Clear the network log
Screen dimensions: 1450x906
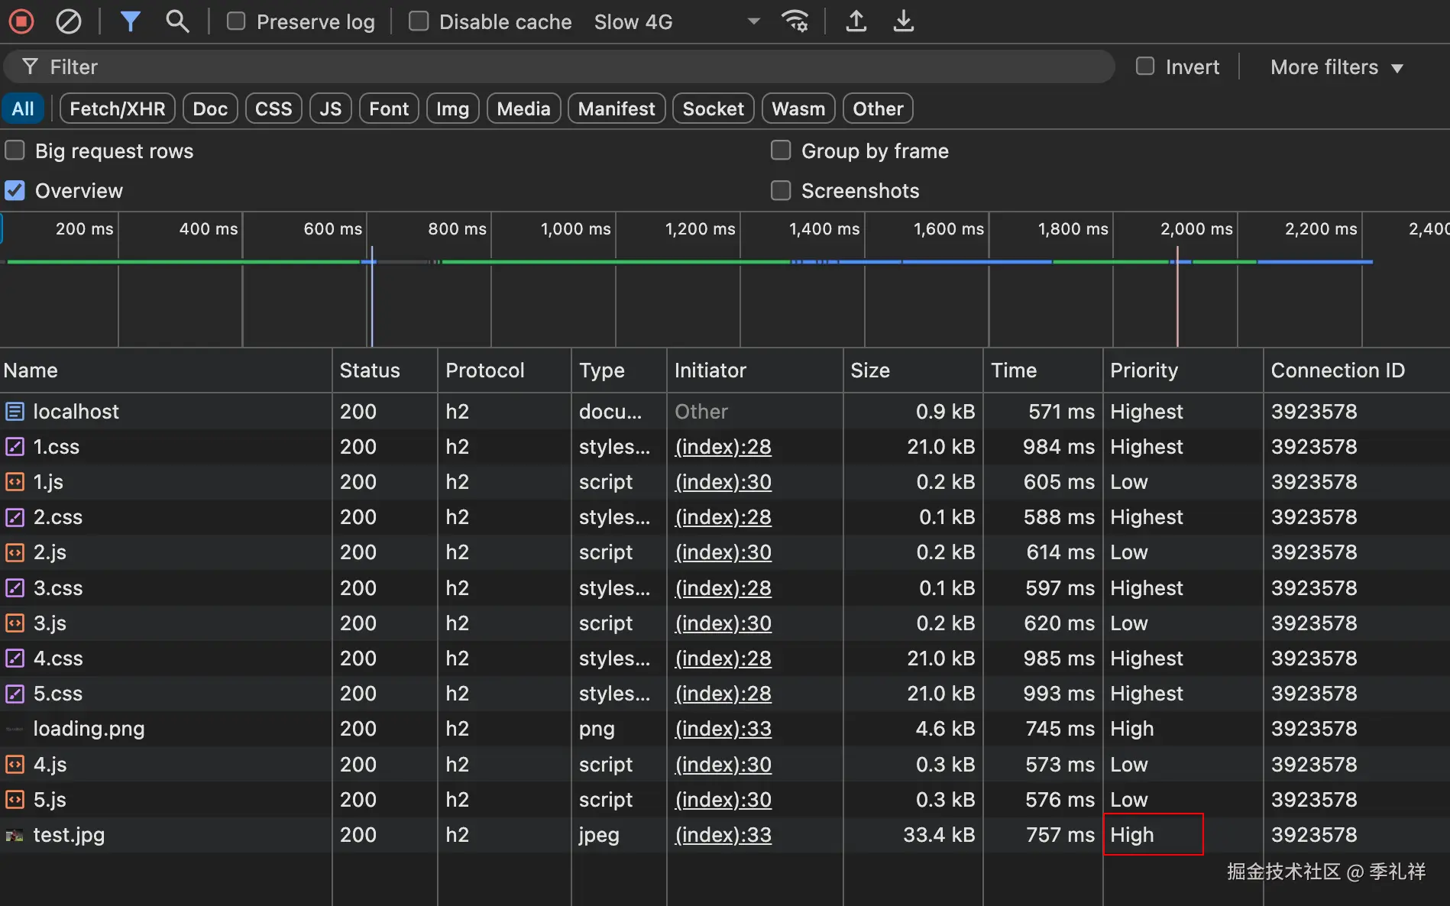point(69,21)
